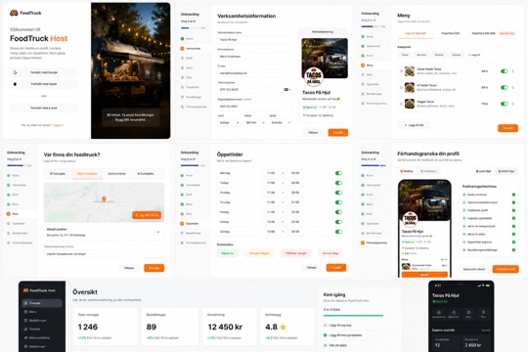Image resolution: width=528 pixels, height=352 pixels.
Task: Switch to the Importera CSV tab
Action: (450, 33)
